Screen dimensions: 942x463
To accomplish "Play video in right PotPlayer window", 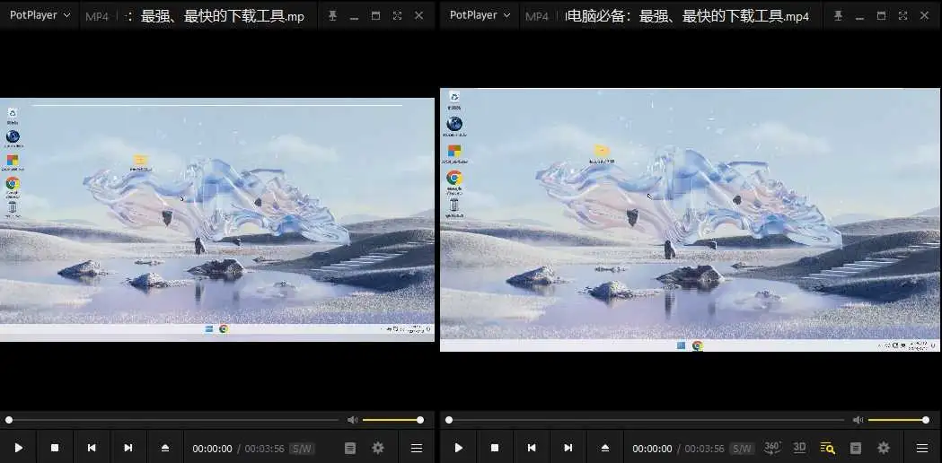I will tap(458, 448).
